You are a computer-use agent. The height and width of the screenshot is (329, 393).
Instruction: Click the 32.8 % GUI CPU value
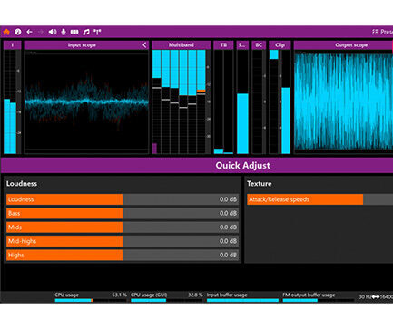[195, 295]
